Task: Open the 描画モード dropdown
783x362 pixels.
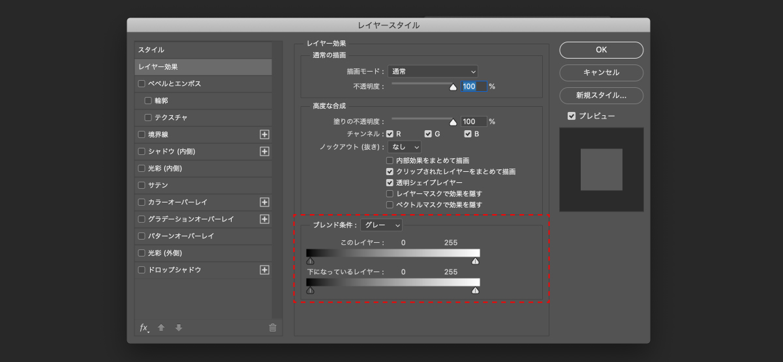Action: coord(433,72)
